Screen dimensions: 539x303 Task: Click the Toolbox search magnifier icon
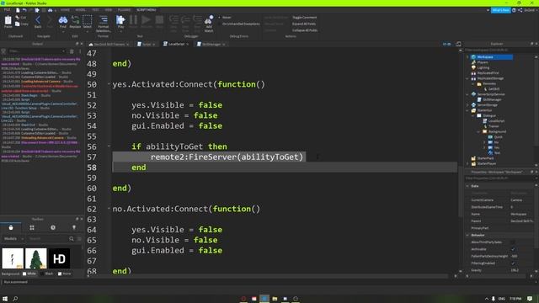tap(72, 238)
